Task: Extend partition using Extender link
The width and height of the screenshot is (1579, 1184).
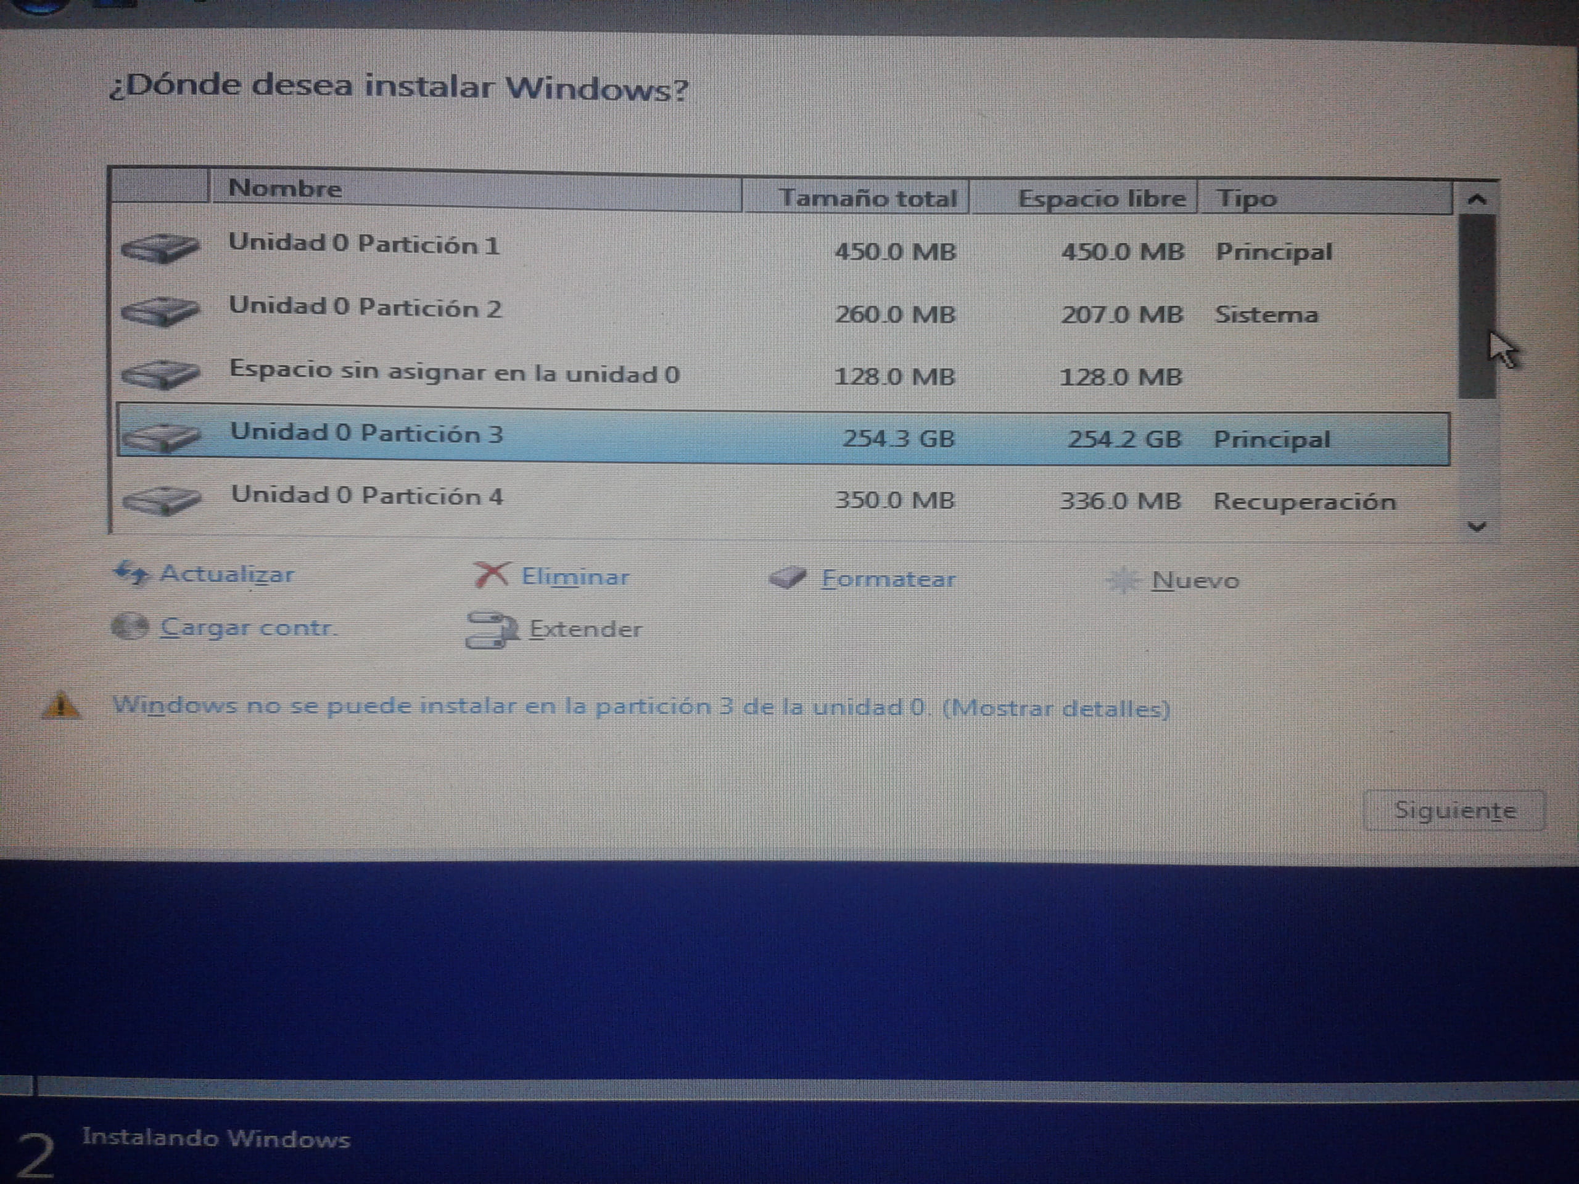Action: click(x=585, y=629)
